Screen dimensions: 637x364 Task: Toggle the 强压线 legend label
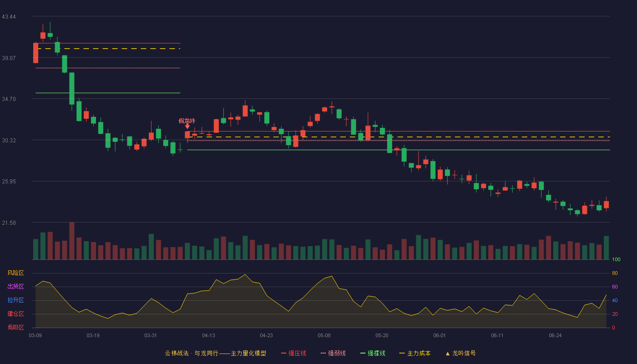click(x=297, y=353)
